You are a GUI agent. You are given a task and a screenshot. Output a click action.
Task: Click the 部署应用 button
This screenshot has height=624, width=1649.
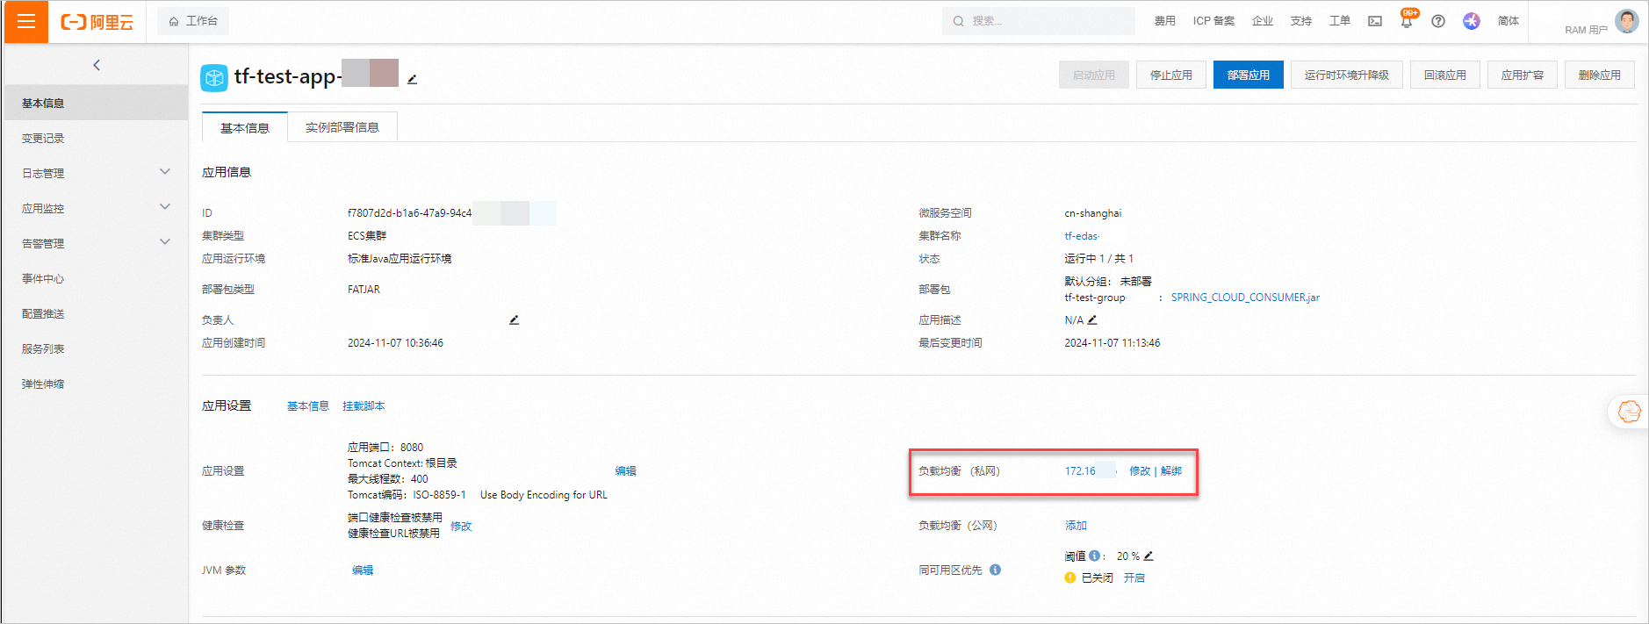[x=1249, y=75]
